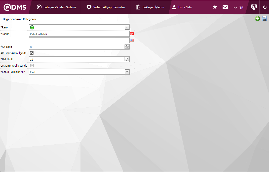
Task: Decrease the Üst Limit value
Action: 127,60
